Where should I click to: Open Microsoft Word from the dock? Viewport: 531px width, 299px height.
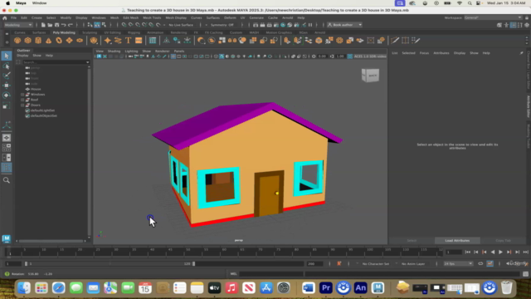309,288
